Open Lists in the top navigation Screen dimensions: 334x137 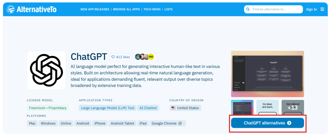point(169,9)
